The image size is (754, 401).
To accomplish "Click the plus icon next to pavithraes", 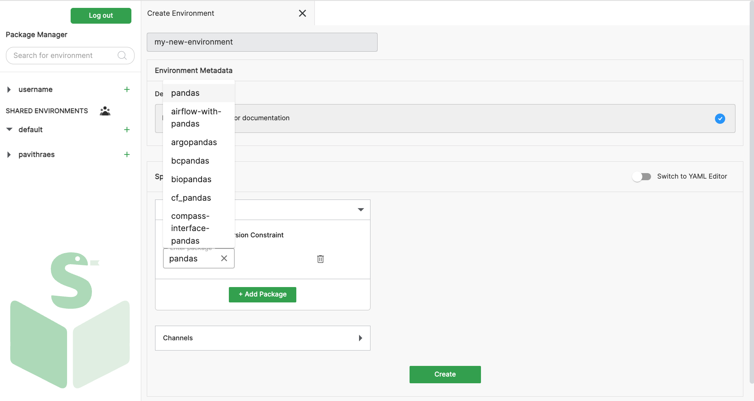I will (x=127, y=155).
